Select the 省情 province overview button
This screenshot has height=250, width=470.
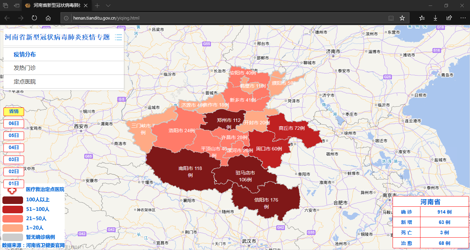(x=13, y=111)
